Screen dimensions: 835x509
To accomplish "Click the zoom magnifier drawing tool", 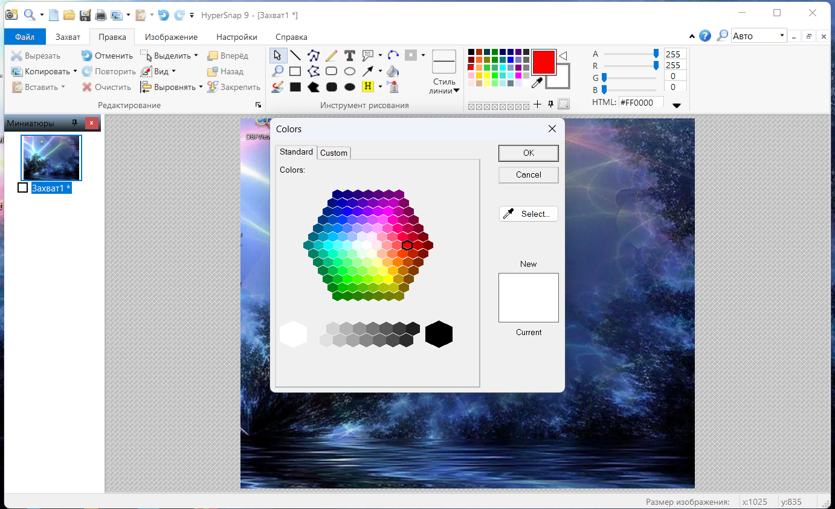I will click(x=277, y=71).
